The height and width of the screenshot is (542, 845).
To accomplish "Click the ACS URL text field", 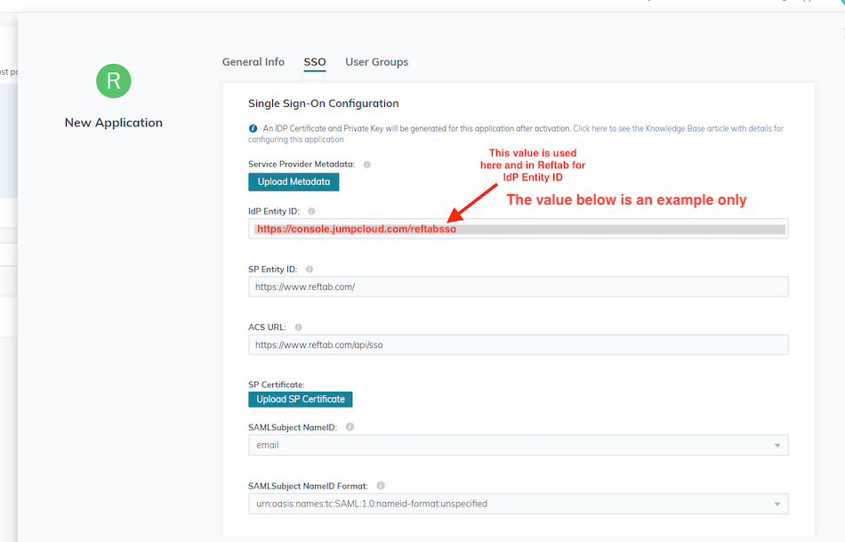I will click(518, 344).
